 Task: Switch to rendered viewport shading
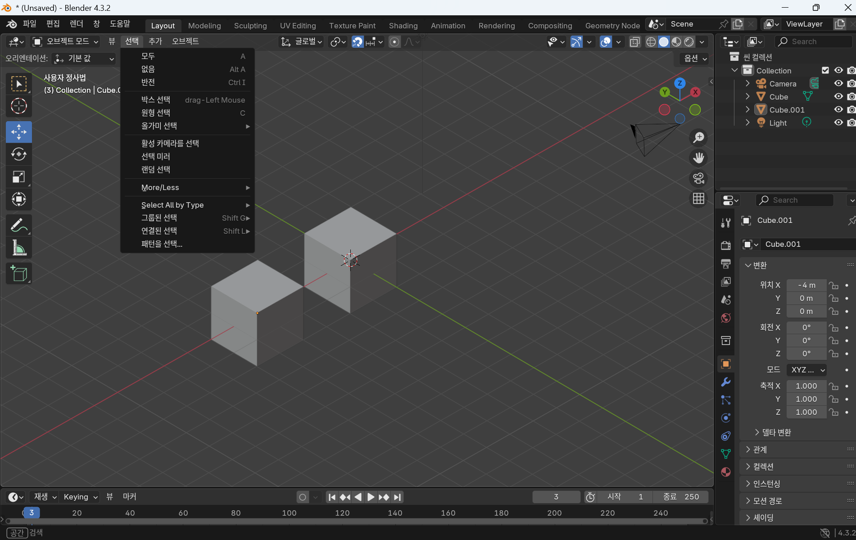[689, 42]
